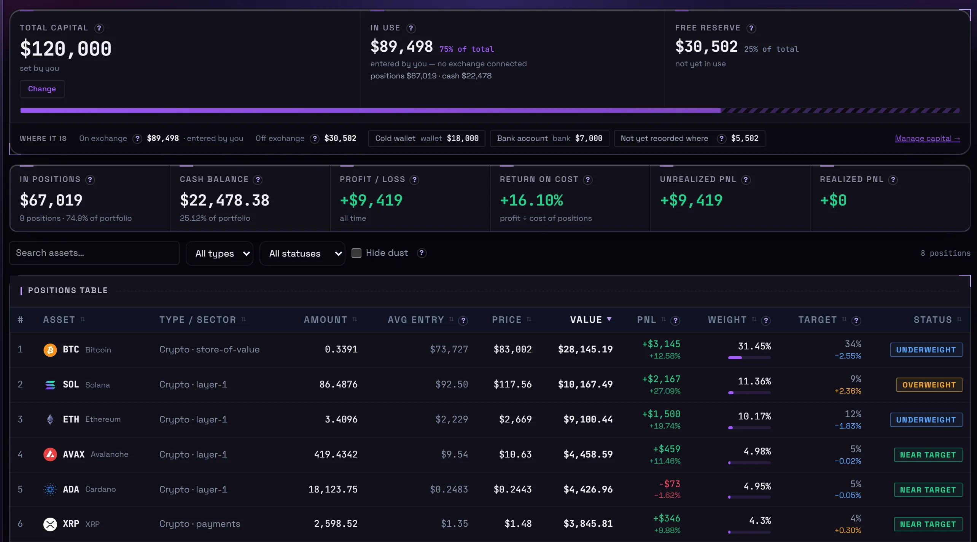977x542 pixels.
Task: Click the XRP logo icon
Action: pos(50,524)
